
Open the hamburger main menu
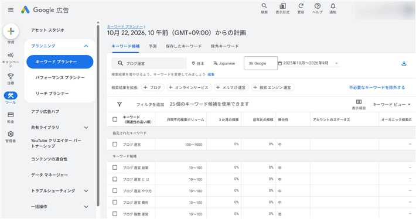(x=11, y=10)
